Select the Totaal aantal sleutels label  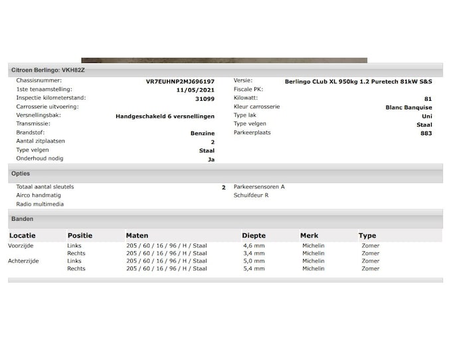45,187
